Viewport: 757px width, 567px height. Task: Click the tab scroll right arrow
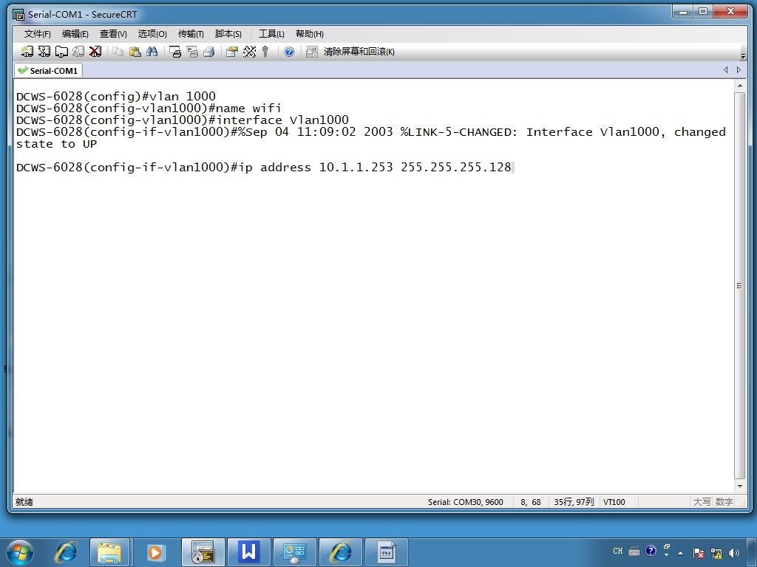click(739, 70)
